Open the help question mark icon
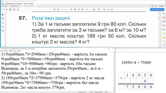166x93 pixels. pyautogui.click(x=152, y=6)
